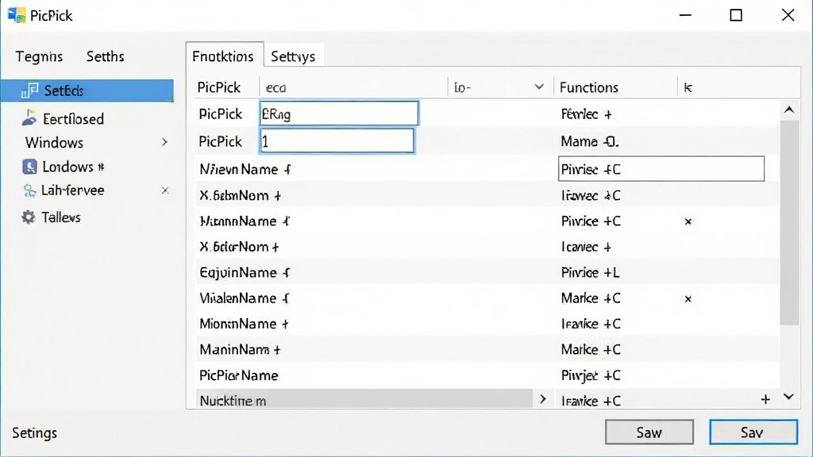The height and width of the screenshot is (457, 813).
Task: Click the vertical scrollbar thumb
Action: click(789, 223)
